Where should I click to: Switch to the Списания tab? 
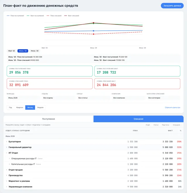pyautogui.click(x=138, y=119)
